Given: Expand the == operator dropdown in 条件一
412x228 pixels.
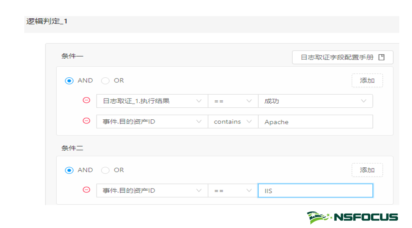Looking at the screenshot, I should pos(233,101).
